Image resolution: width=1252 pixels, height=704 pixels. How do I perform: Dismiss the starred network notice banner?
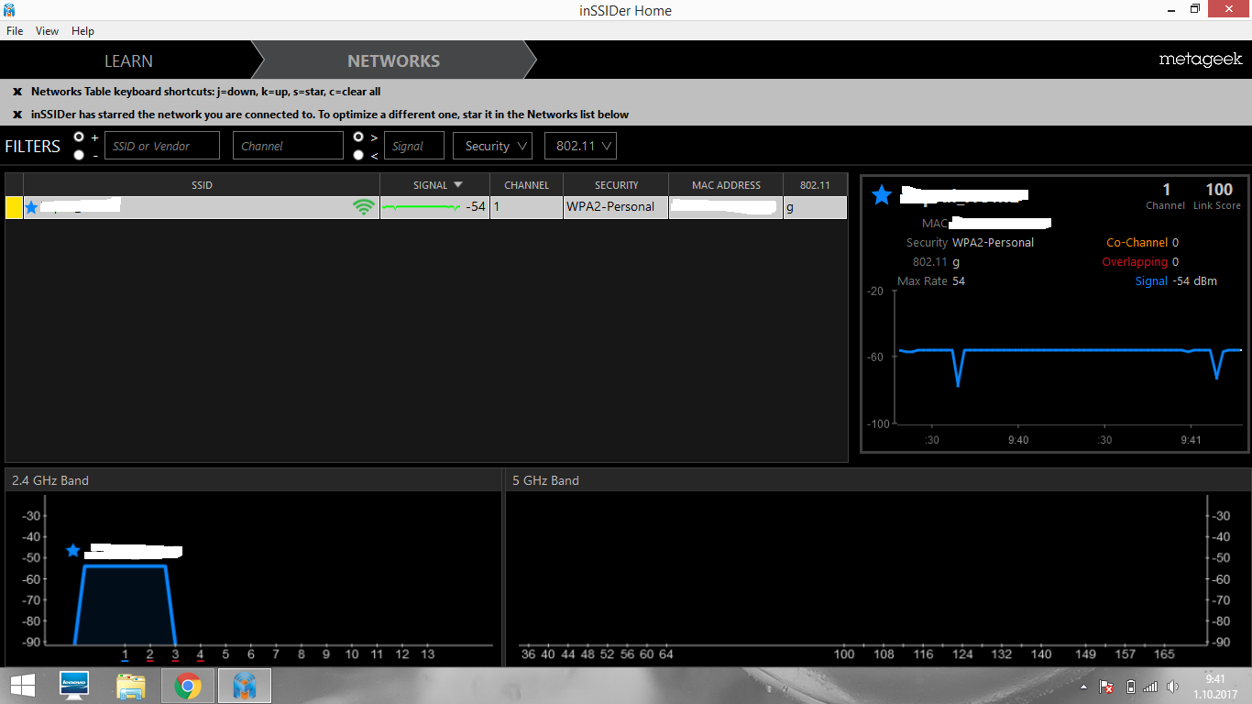coord(17,115)
